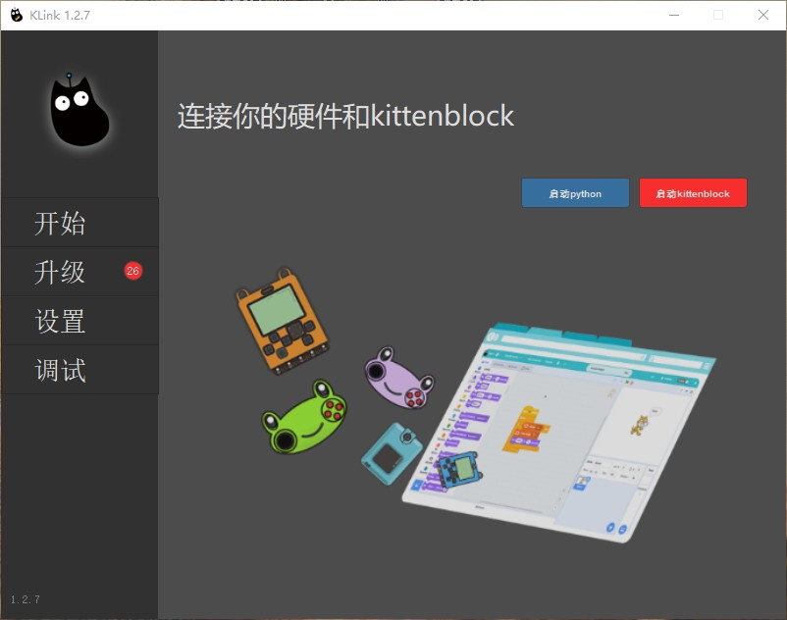The height and width of the screenshot is (620, 787).
Task: Click the green frog controller image
Action: [304, 417]
